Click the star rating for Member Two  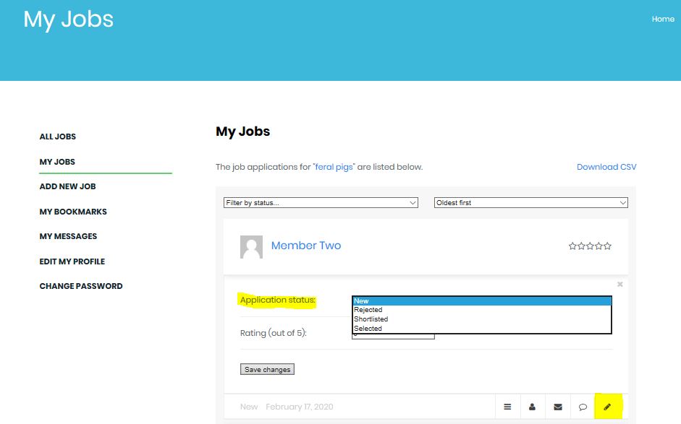(x=590, y=246)
